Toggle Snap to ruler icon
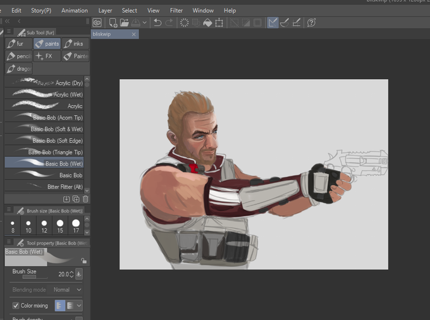 [273, 23]
